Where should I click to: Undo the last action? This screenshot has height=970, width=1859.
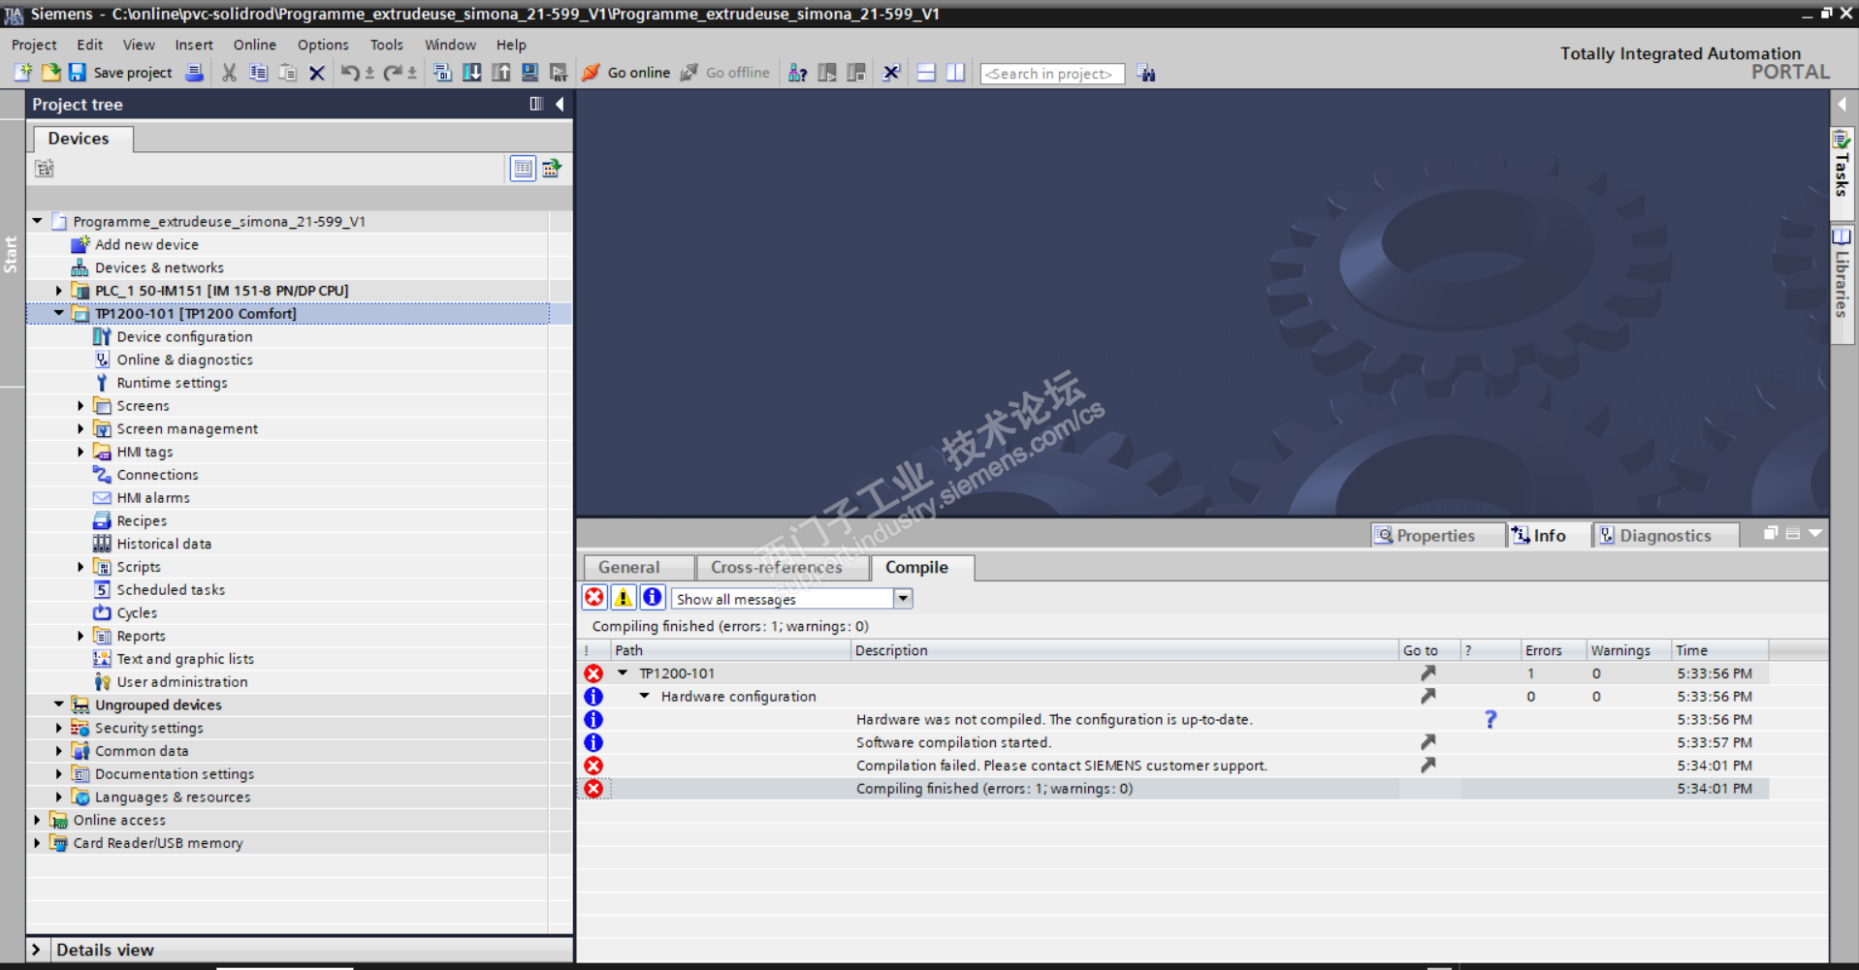pos(350,73)
